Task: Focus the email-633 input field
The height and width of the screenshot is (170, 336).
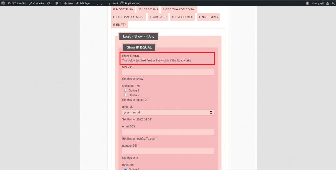Action: [168, 132]
